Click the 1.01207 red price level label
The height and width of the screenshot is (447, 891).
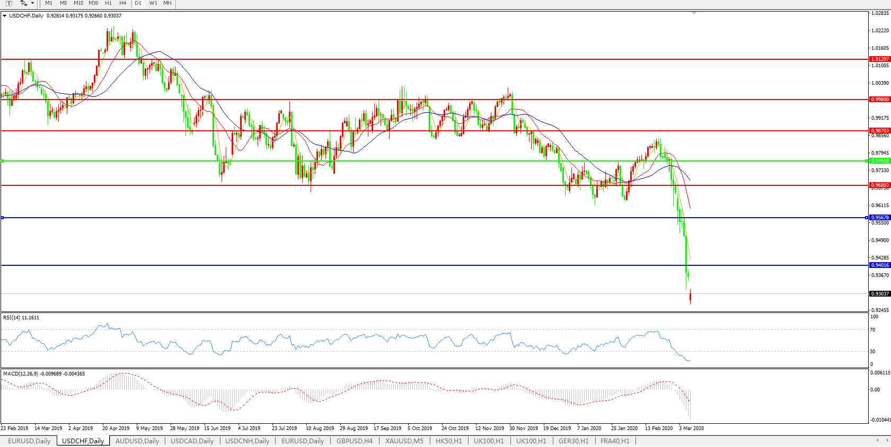coord(880,59)
